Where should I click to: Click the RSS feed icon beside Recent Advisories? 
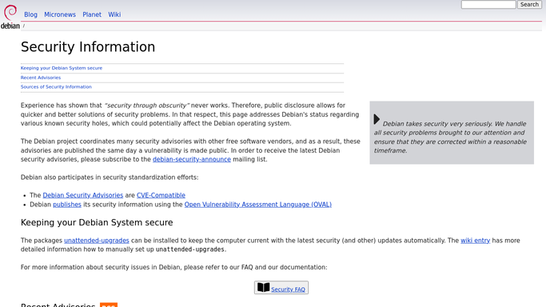click(109, 305)
